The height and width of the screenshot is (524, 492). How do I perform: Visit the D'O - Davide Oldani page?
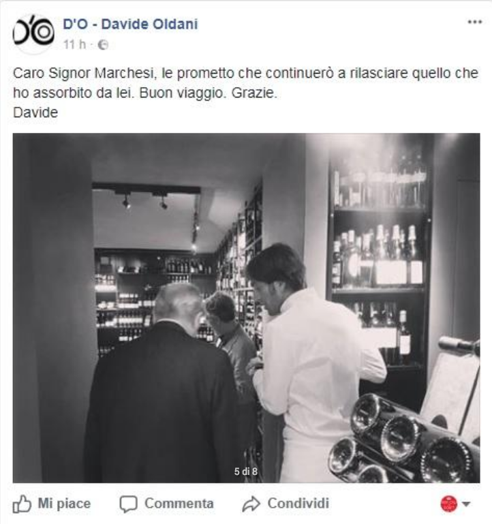[x=130, y=25]
